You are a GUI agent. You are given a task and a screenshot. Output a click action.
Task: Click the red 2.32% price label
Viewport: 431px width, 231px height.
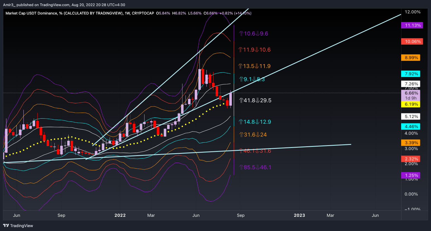click(411, 159)
